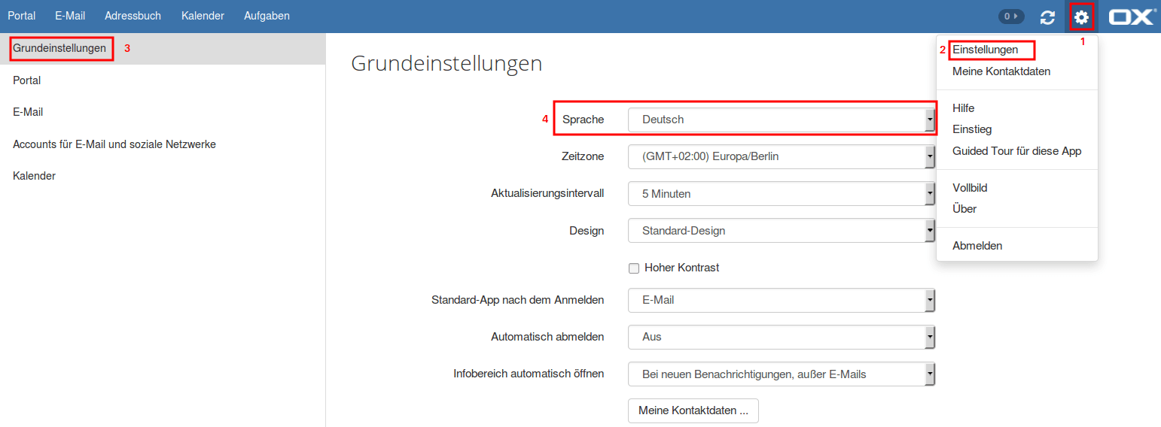
Task: Open Aufgaben in the top bar
Action: tap(267, 16)
